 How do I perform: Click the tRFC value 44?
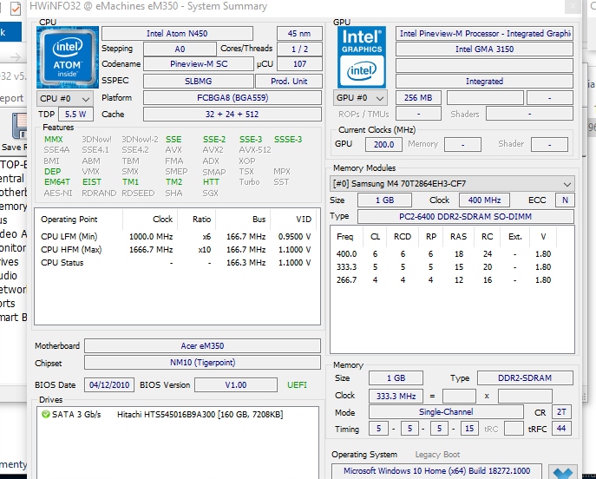click(x=561, y=429)
